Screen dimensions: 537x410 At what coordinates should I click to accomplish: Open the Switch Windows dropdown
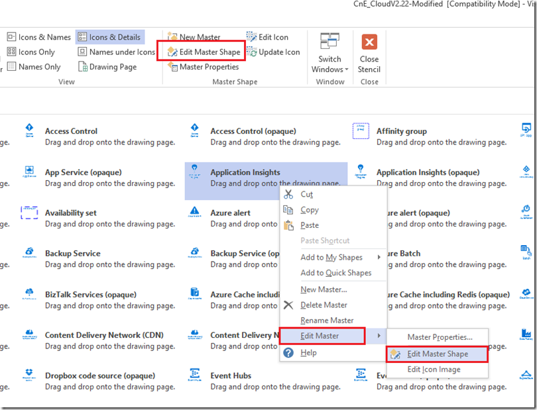point(329,54)
